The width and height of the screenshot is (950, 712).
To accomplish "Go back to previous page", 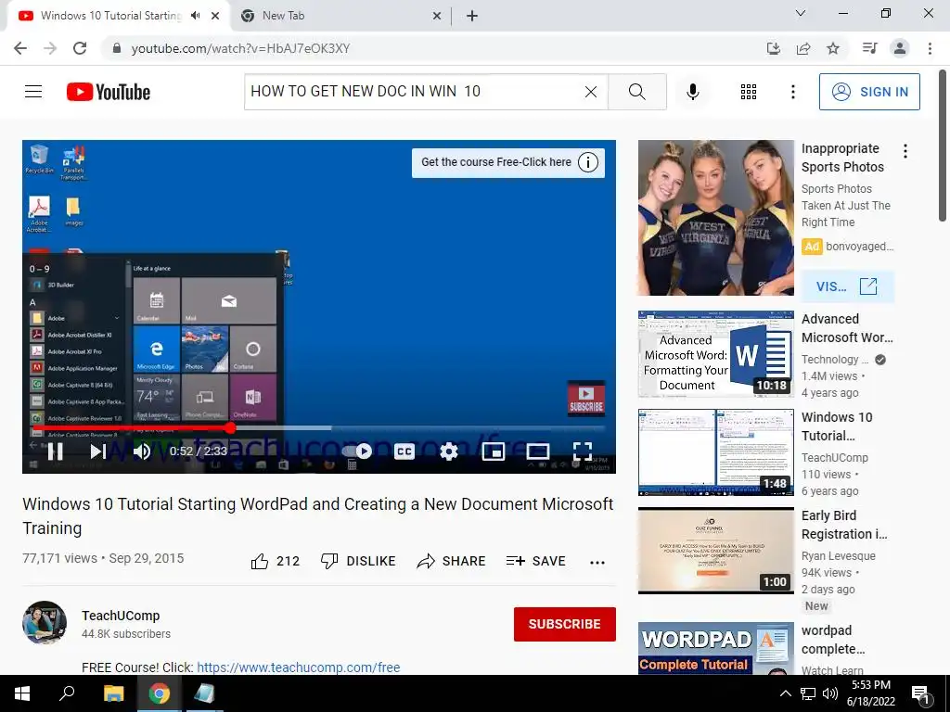I will pos(20,48).
